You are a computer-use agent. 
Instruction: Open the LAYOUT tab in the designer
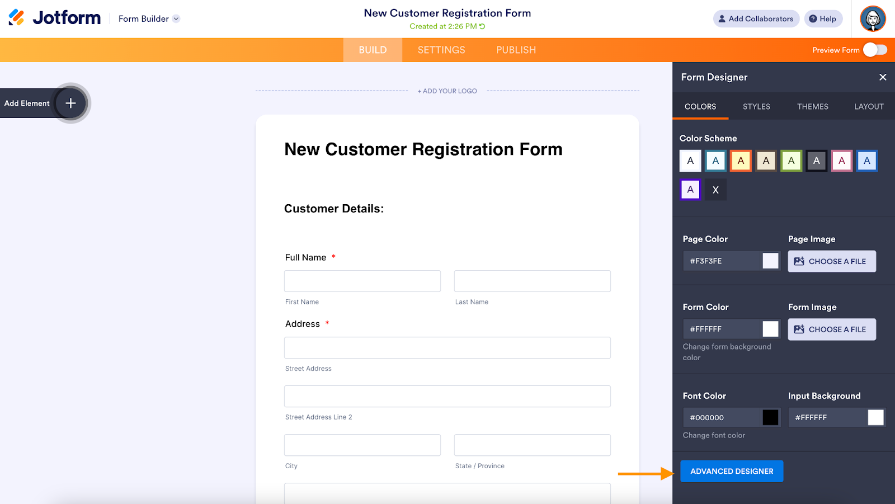pos(868,106)
